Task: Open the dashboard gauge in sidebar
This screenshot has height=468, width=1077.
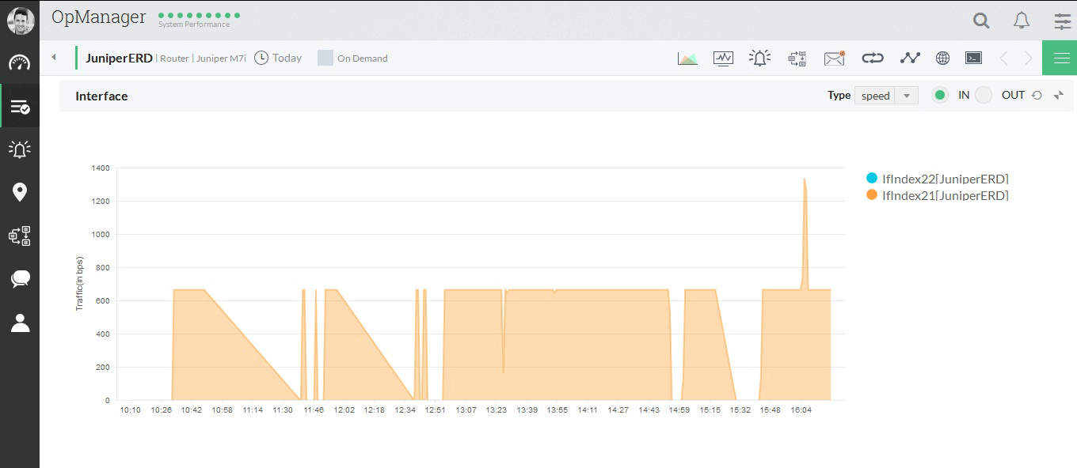Action: [x=20, y=63]
